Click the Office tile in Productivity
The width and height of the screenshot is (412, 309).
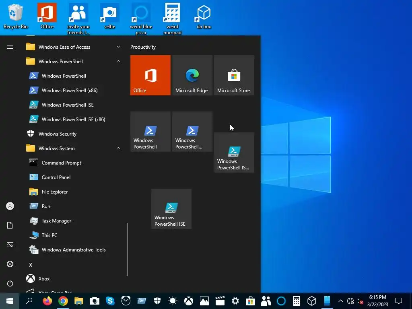[150, 75]
